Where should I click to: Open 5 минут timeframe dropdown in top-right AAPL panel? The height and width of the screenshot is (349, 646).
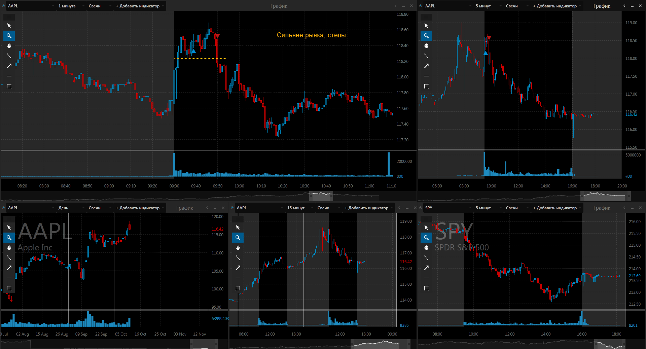(x=488, y=6)
